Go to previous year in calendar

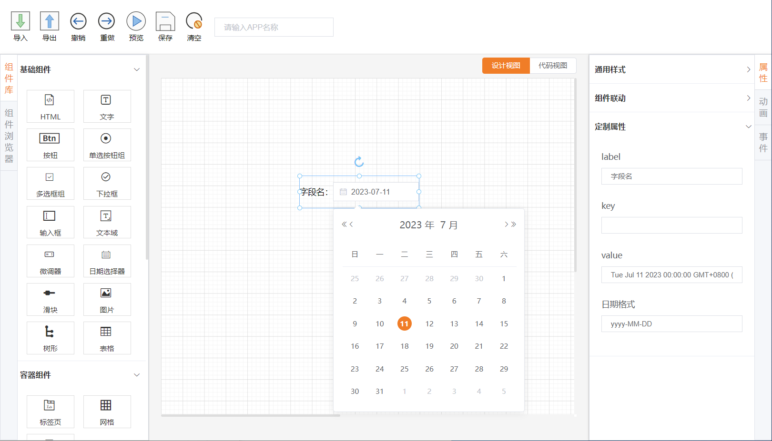(x=344, y=225)
